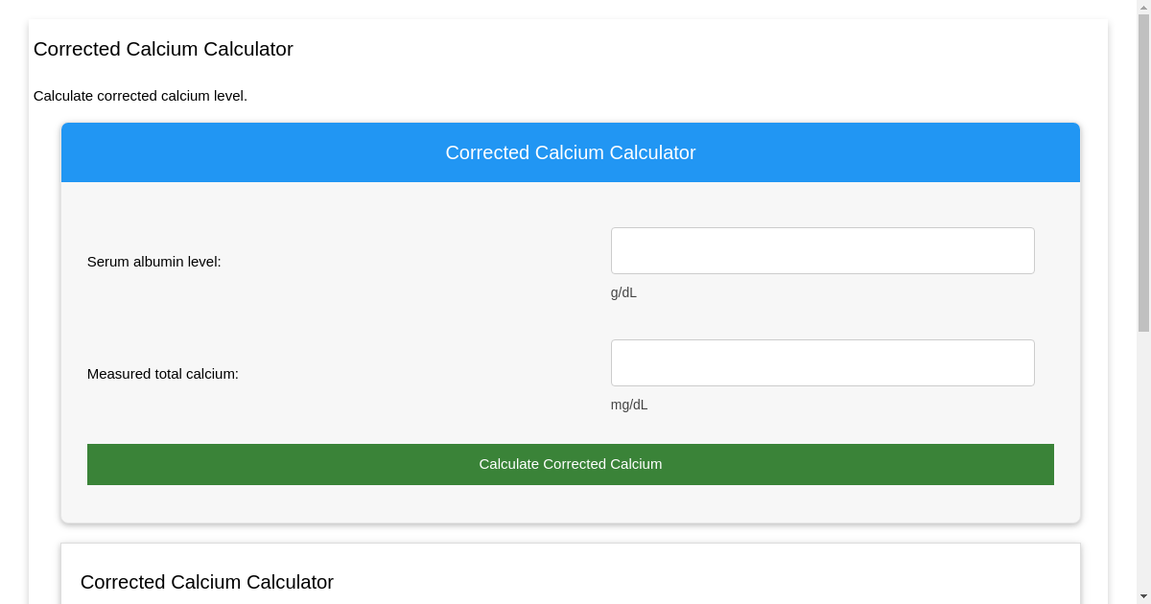Click the scrollbar down arrow
This screenshot has width=1151, height=604.
(1143, 595)
